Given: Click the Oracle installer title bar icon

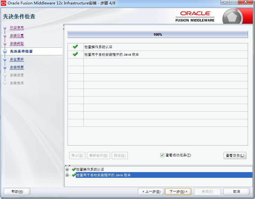Looking at the screenshot, I should 3,3.
